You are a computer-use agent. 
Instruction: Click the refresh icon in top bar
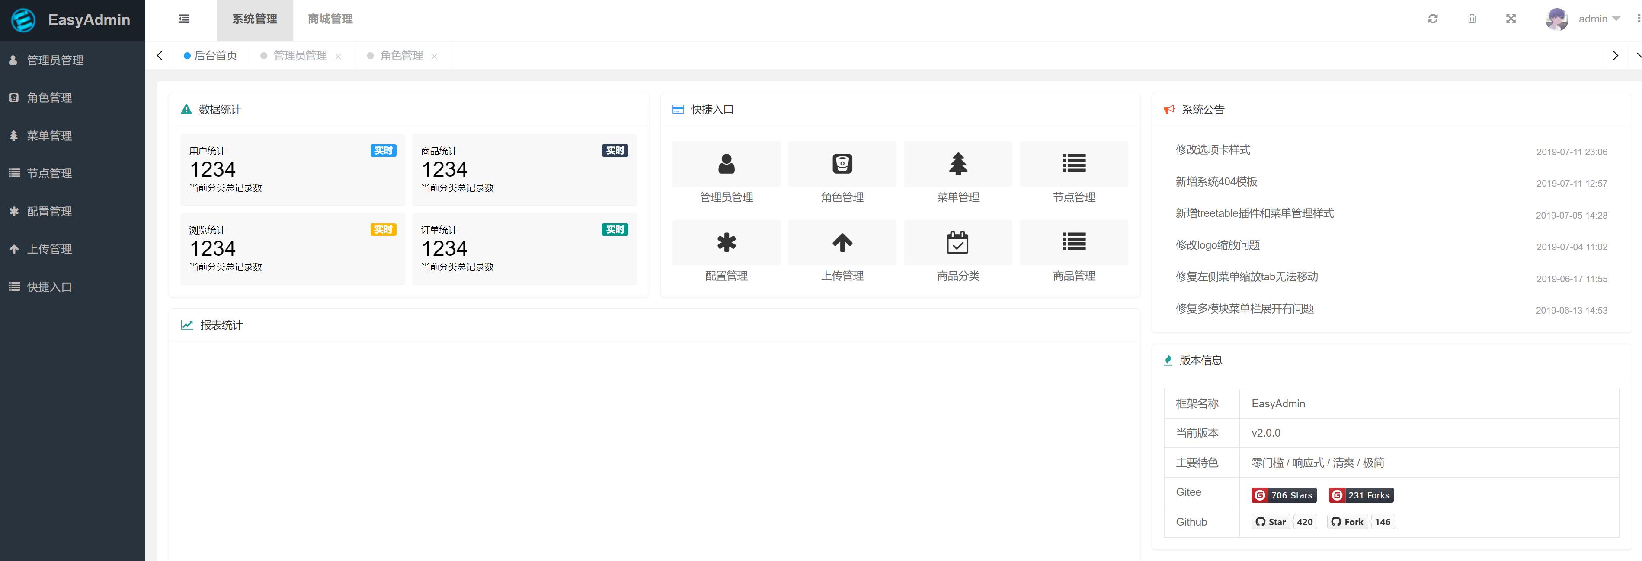tap(1432, 19)
